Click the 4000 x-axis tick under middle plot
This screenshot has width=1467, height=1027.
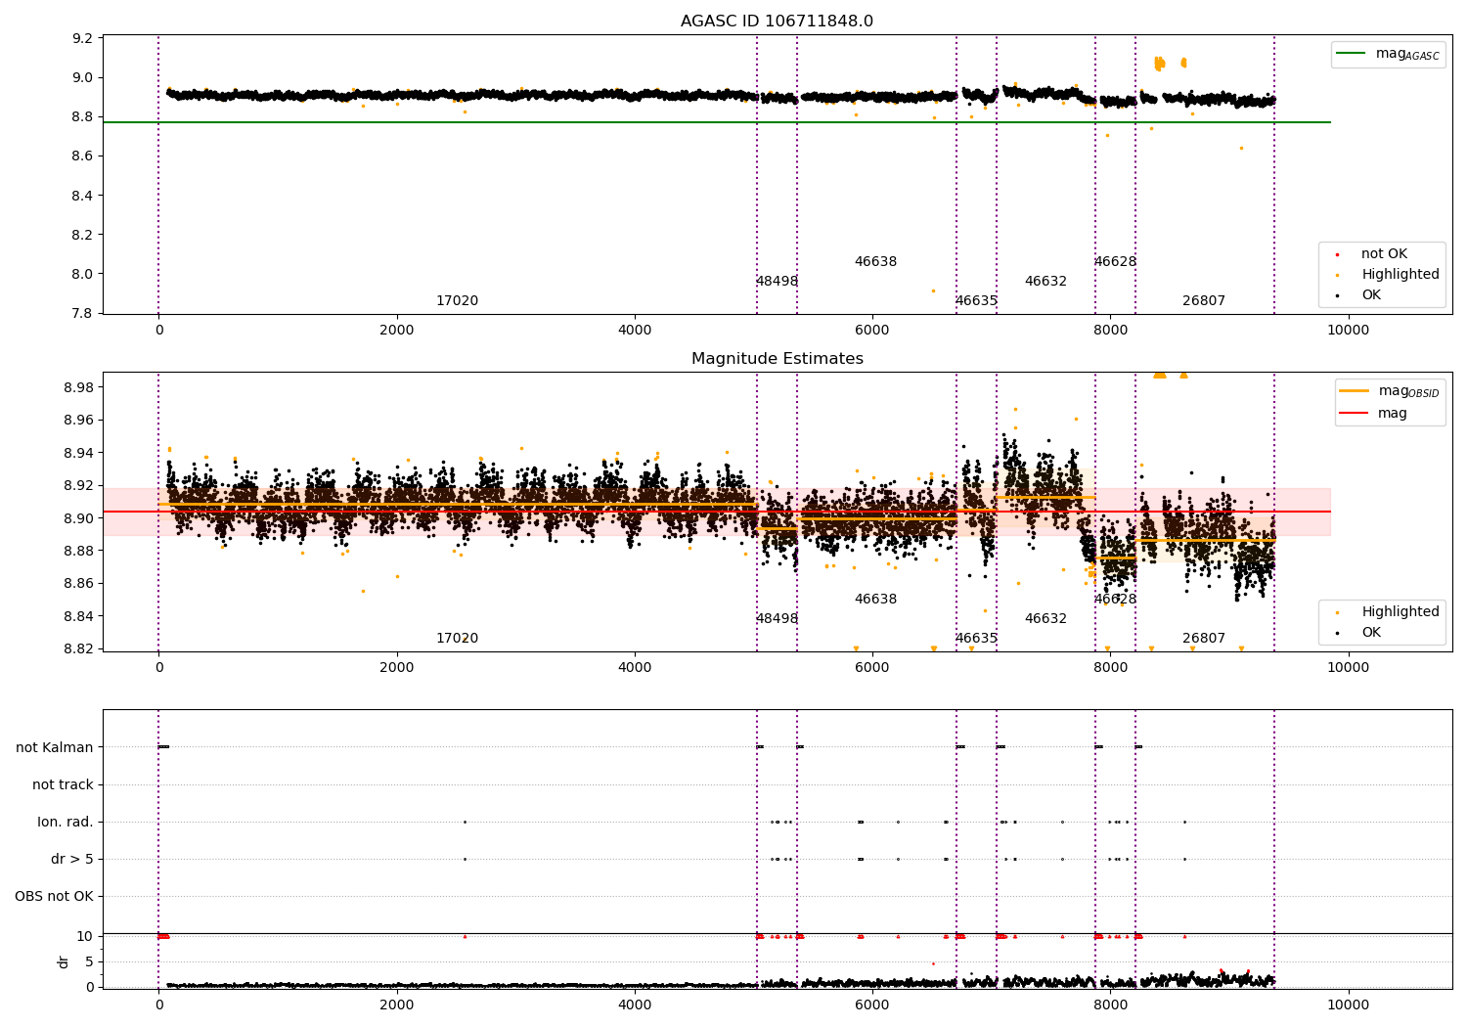(x=635, y=668)
